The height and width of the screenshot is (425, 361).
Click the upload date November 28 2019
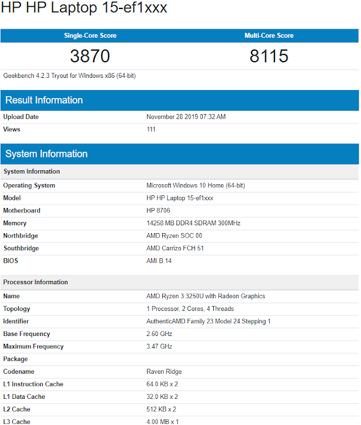pos(185,117)
